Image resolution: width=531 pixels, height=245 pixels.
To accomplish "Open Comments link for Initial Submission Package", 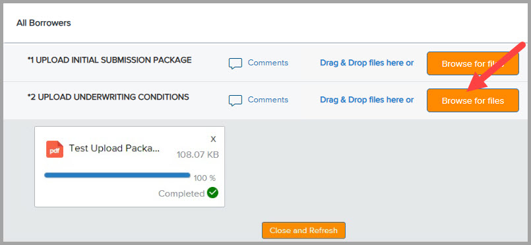I will point(268,63).
